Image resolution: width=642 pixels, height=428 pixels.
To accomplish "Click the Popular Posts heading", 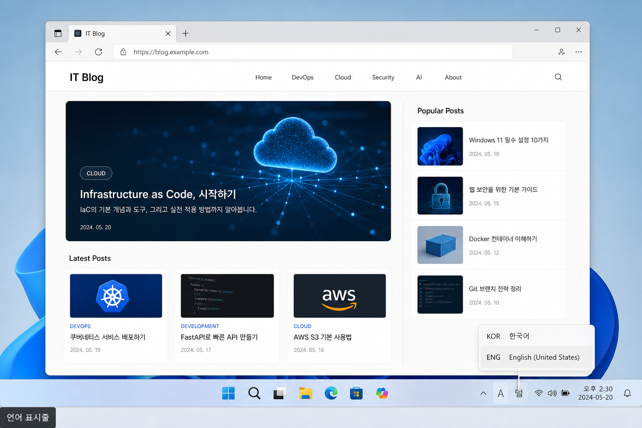I will [x=441, y=111].
